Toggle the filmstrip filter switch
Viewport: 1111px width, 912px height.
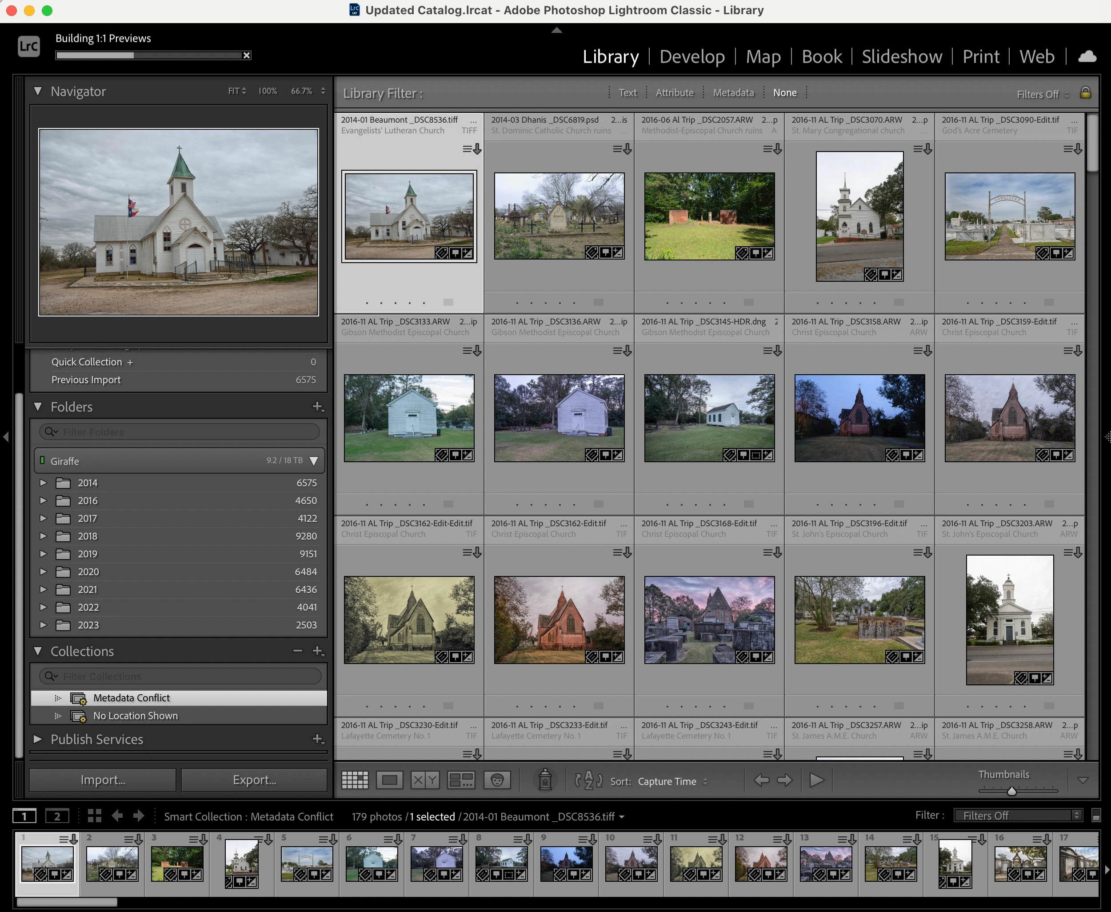pyautogui.click(x=1096, y=816)
